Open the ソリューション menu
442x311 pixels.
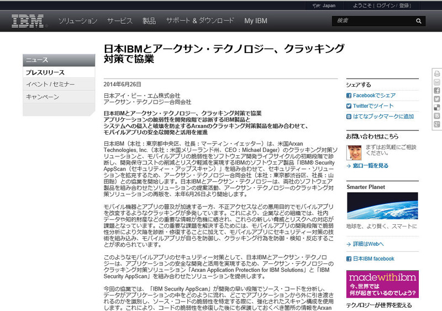click(77, 21)
